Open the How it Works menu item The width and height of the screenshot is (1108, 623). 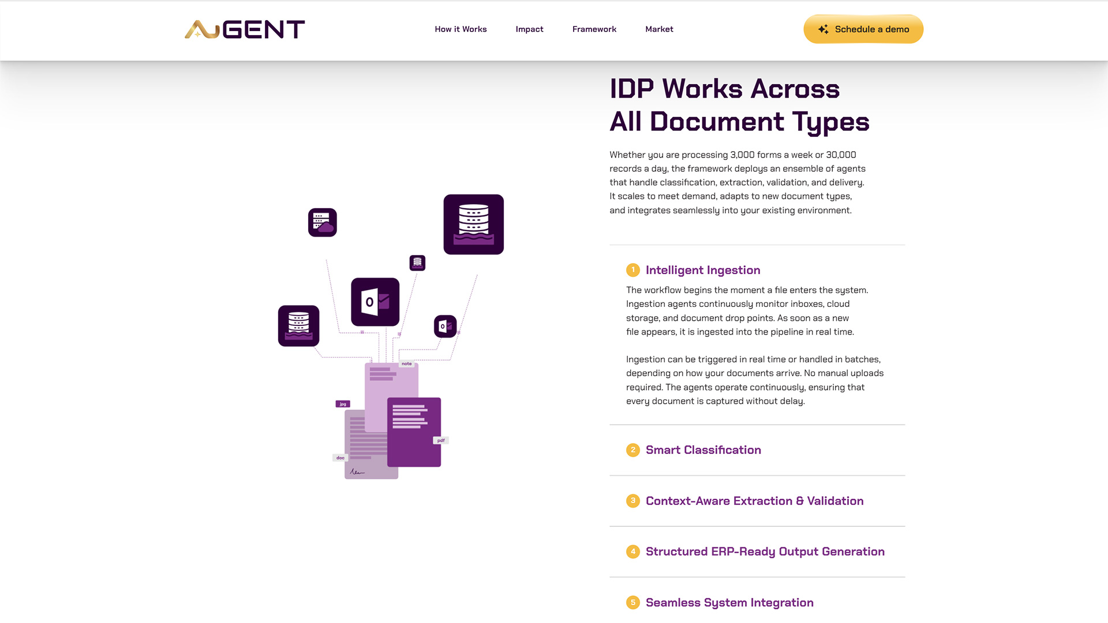pyautogui.click(x=461, y=29)
